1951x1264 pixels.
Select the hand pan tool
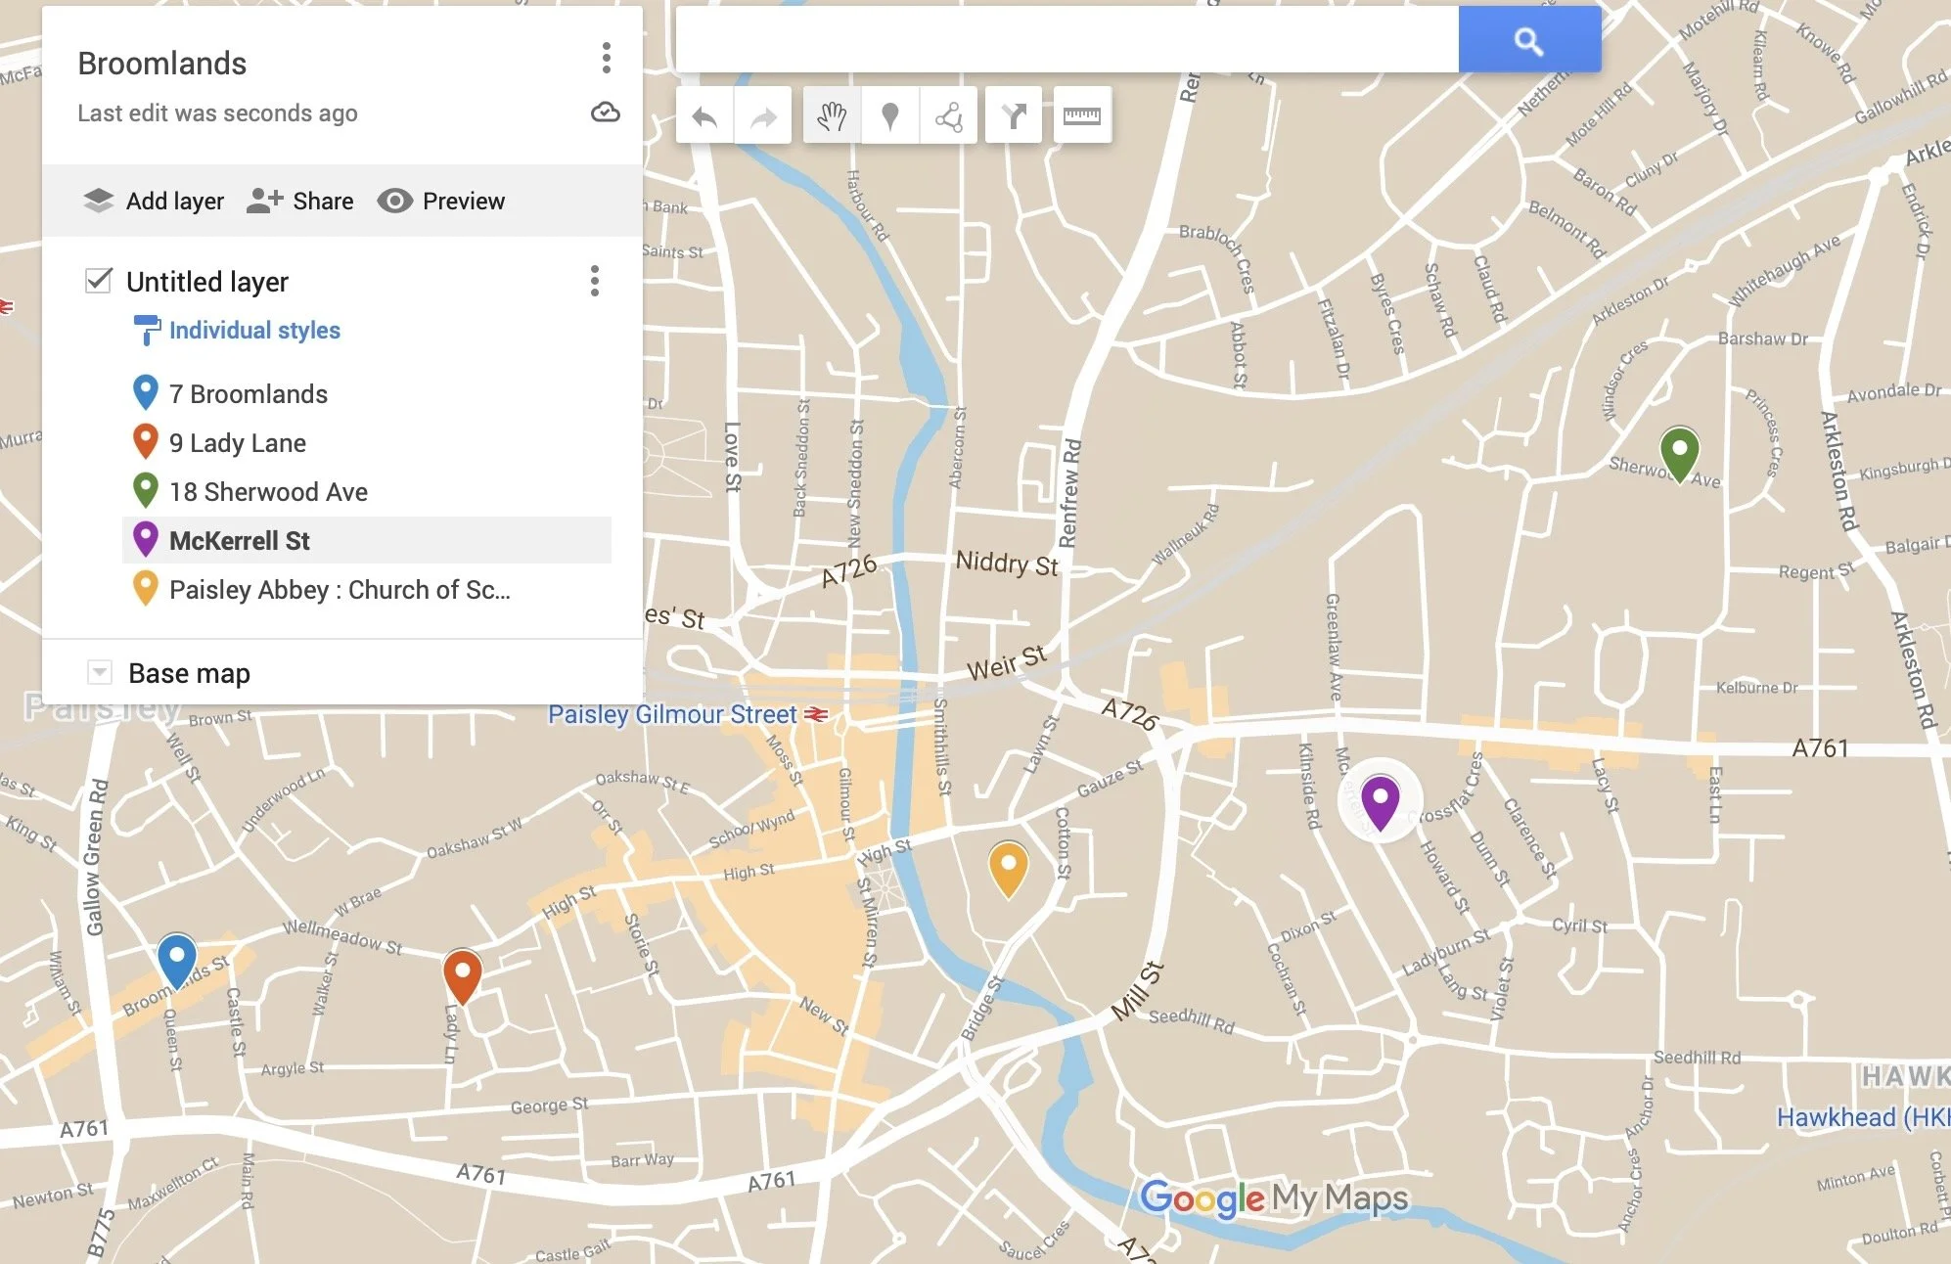click(x=832, y=117)
